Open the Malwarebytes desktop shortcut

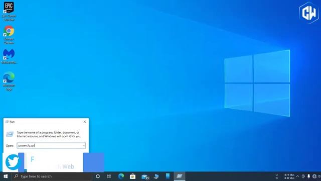(x=9, y=56)
